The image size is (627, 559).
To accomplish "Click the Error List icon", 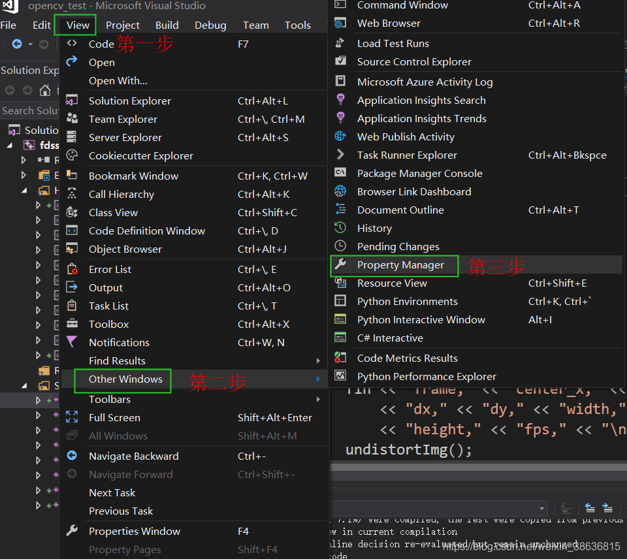I will (x=72, y=268).
